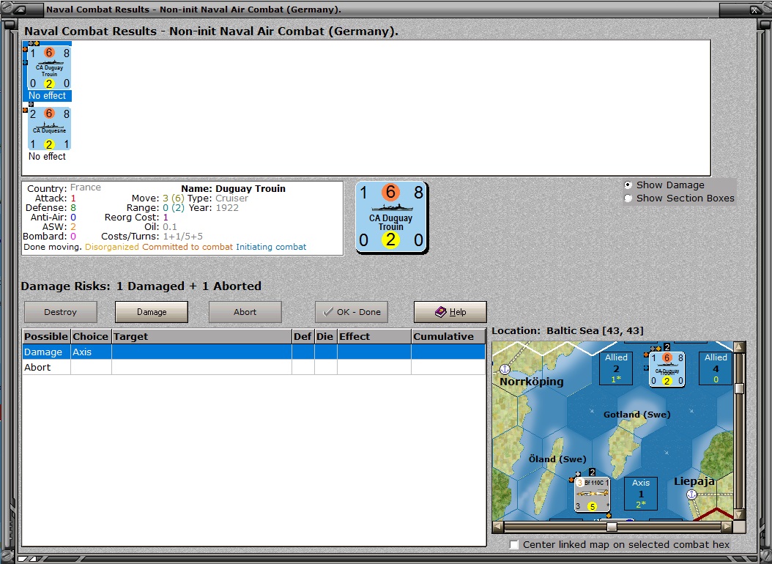772x564 pixels.
Task: Click the Öland (Swe) label on map
Action: pos(557,459)
